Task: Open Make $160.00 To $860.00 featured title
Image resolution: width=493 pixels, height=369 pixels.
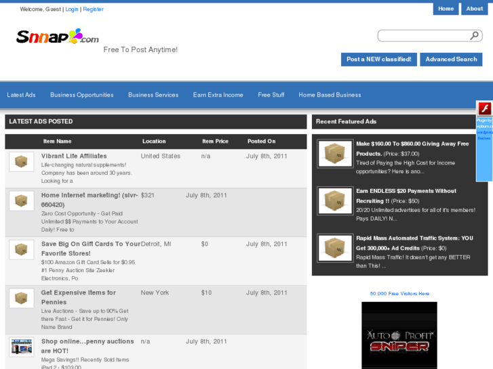Action: tap(412, 148)
